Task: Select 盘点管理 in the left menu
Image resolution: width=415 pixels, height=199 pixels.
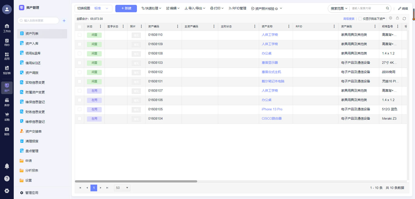Action: tap(32, 151)
